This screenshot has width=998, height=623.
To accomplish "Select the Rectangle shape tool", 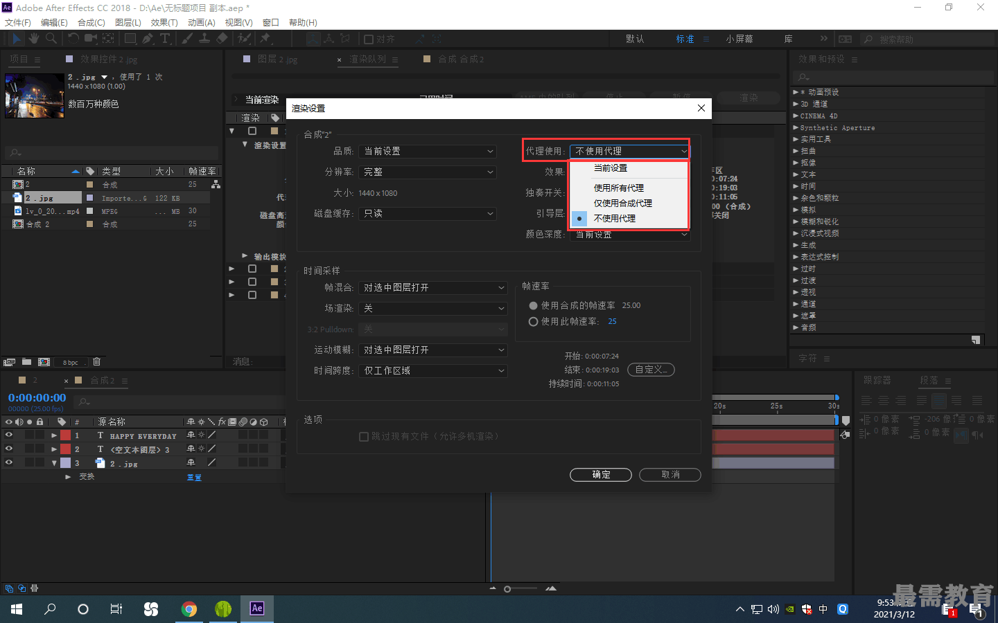I will (130, 39).
